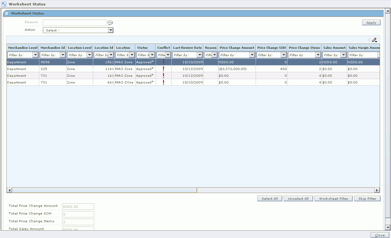Sort by Sales Amount column header
391x238 pixels.
tap(334, 48)
